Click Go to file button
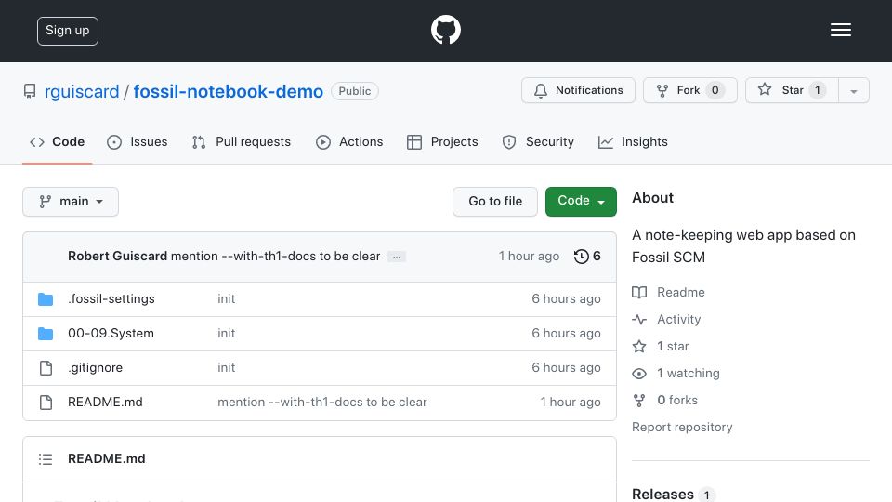The width and height of the screenshot is (892, 502). [495, 202]
